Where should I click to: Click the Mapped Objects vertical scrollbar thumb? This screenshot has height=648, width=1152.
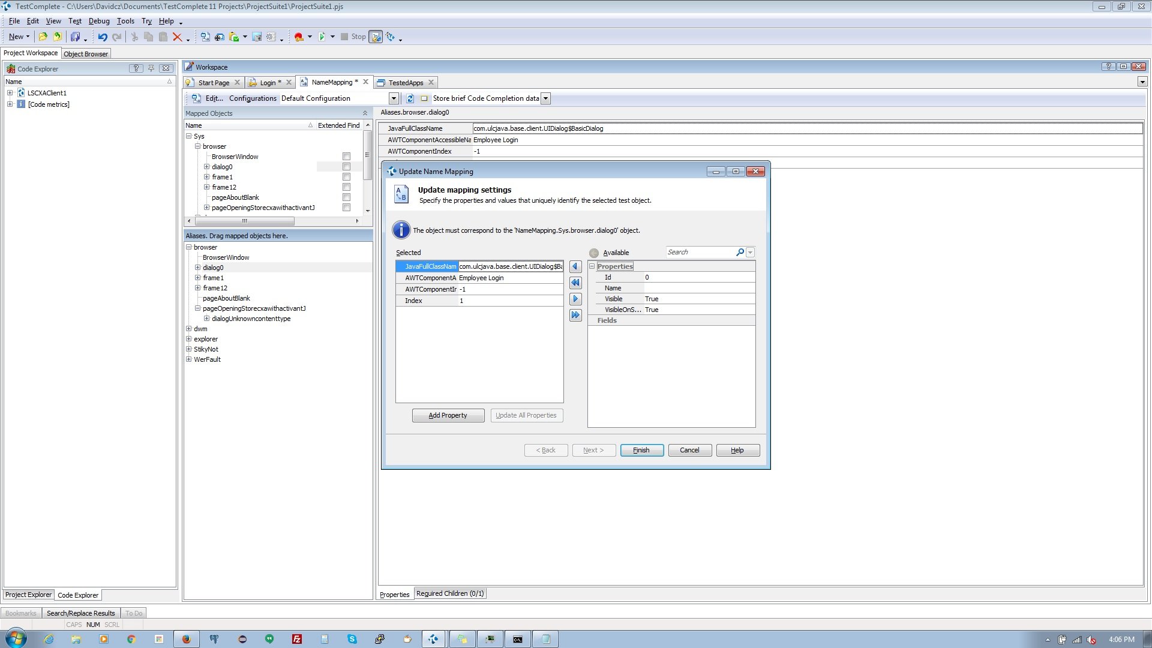point(368,155)
